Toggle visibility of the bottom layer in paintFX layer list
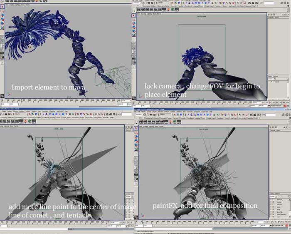This screenshot has width=291, height=234. click(x=270, y=217)
